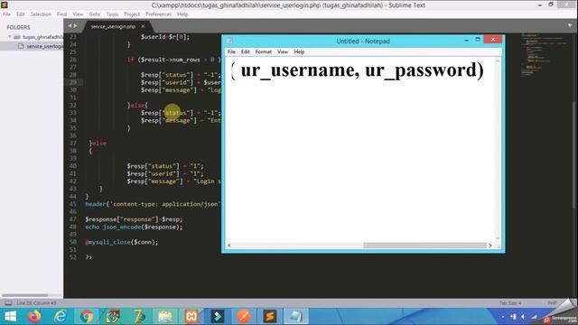Open tab list dropdown arrow at far right

(x=570, y=26)
